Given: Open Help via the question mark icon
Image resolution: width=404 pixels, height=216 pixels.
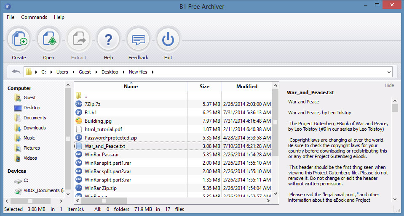Looking at the screenshot, I should tap(108, 40).
